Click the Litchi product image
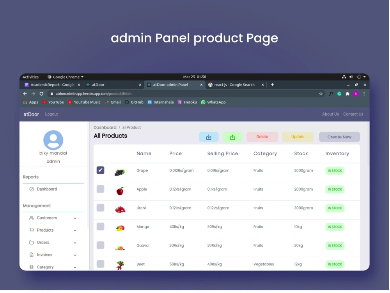 tap(120, 210)
